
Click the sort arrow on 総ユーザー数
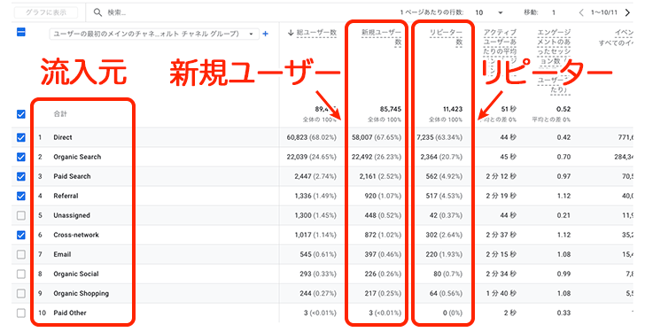tap(291, 33)
